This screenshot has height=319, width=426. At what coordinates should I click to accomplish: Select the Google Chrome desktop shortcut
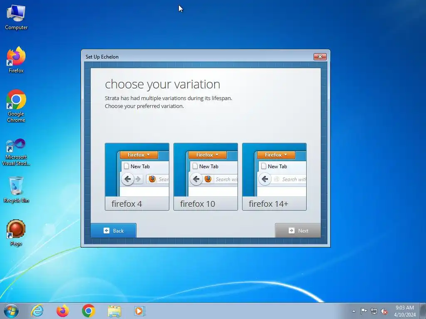coord(16,106)
